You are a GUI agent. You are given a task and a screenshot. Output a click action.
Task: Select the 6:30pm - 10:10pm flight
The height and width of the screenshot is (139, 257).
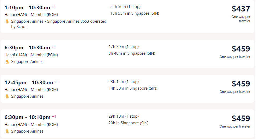[x=127, y=124]
